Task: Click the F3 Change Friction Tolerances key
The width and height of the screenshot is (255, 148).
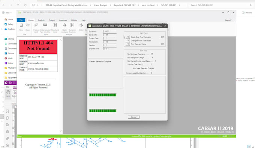Action: (x=127, y=40)
